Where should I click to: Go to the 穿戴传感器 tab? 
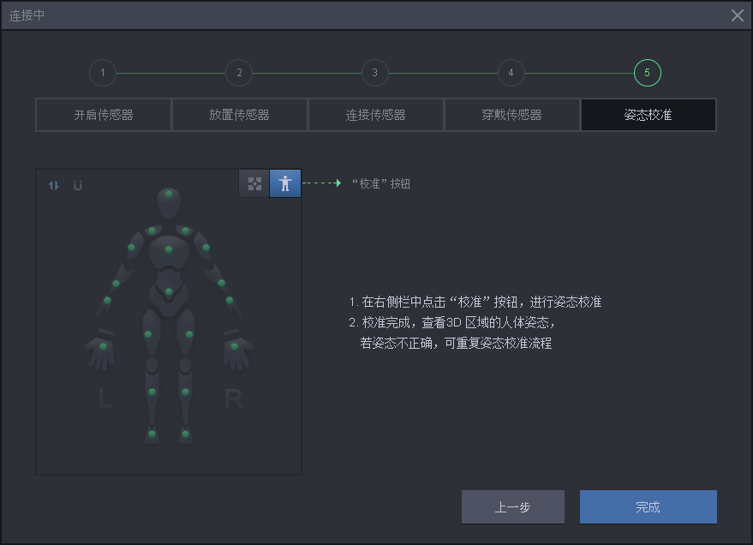pyautogui.click(x=512, y=115)
